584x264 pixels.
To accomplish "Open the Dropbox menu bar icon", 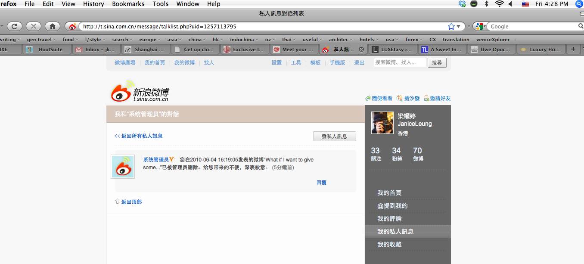I will (x=462, y=4).
